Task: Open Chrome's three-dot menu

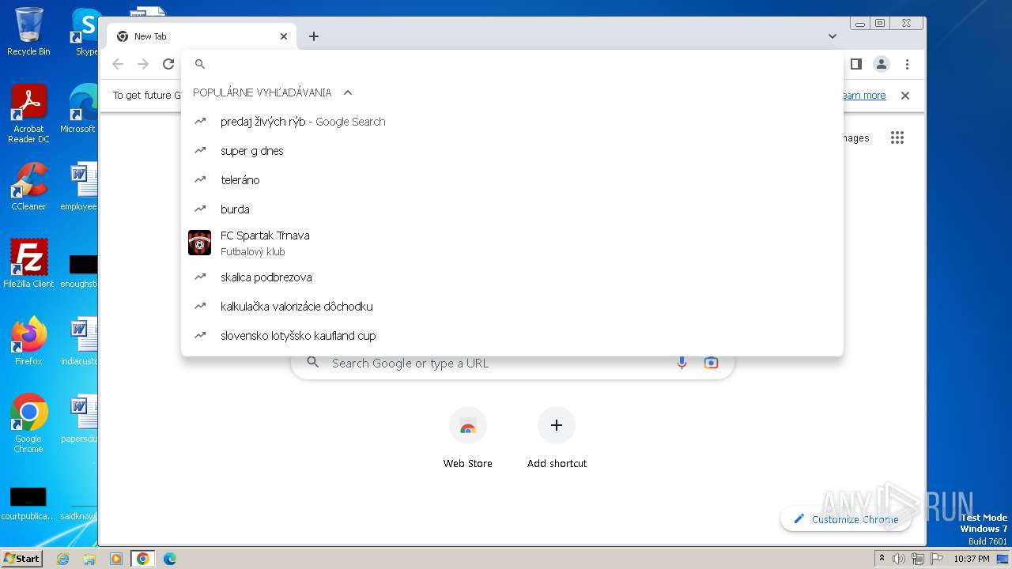Action: tap(907, 64)
